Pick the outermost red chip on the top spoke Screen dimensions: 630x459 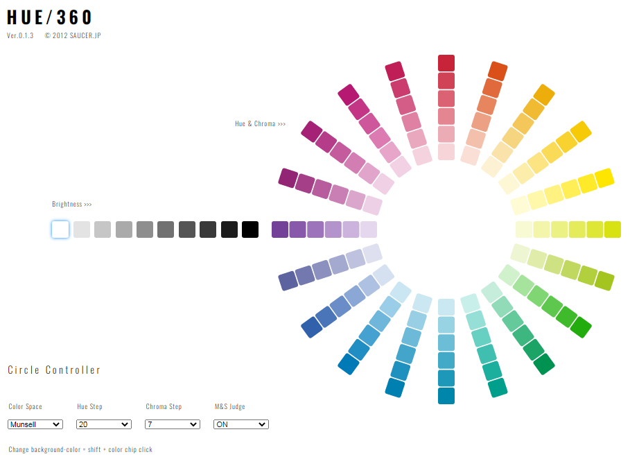click(446, 63)
